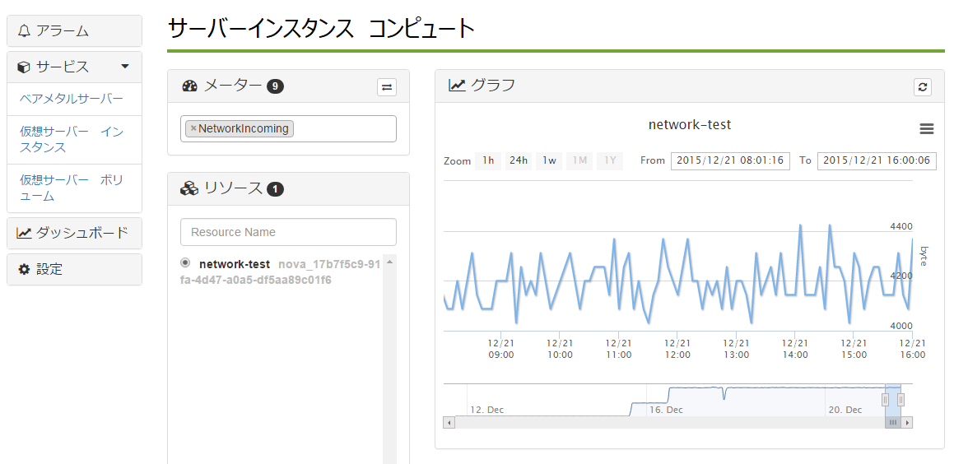Image resolution: width=954 pixels, height=464 pixels.
Task: Click the 20. Dec navigator label
Action: click(845, 410)
